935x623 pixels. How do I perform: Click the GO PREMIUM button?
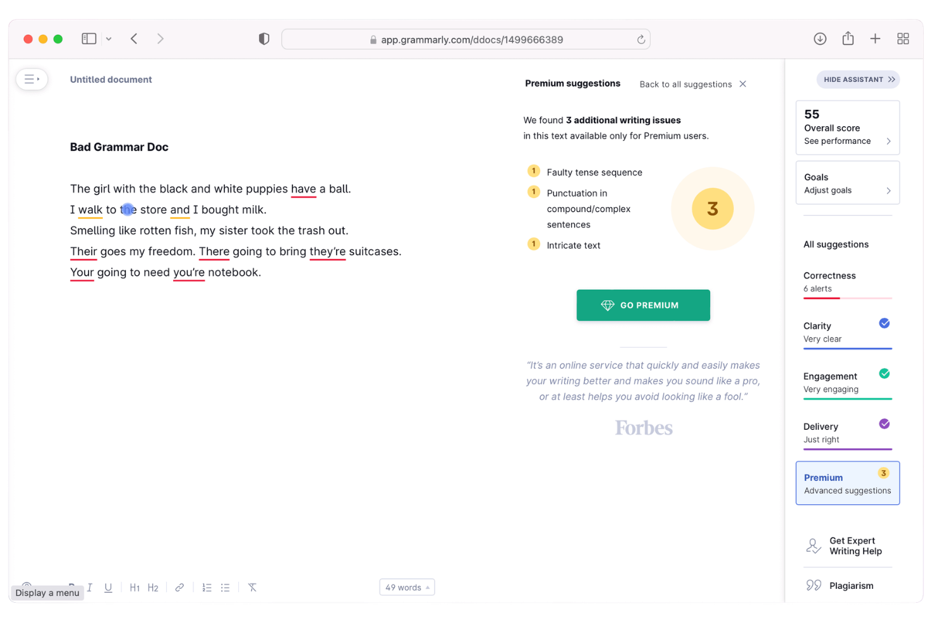click(x=643, y=305)
